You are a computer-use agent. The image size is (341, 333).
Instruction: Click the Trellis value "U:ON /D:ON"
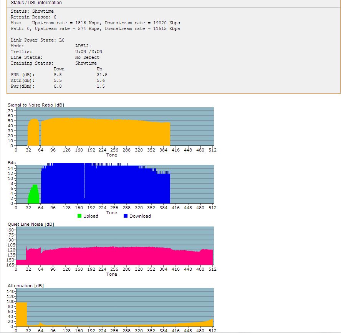[89, 52]
